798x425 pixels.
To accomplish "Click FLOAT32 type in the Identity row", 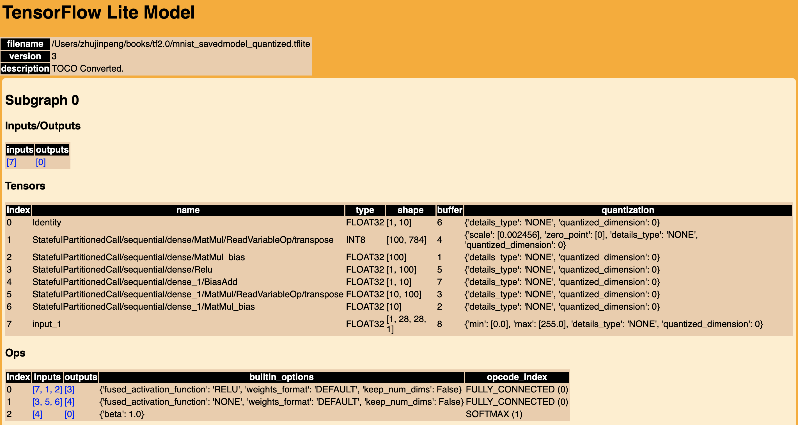I will click(365, 223).
